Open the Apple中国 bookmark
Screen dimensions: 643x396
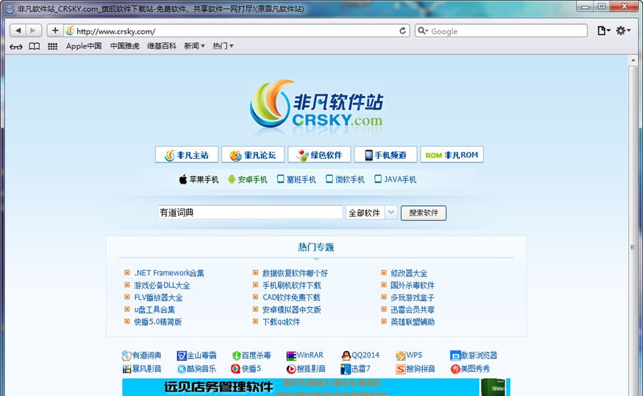click(x=84, y=46)
